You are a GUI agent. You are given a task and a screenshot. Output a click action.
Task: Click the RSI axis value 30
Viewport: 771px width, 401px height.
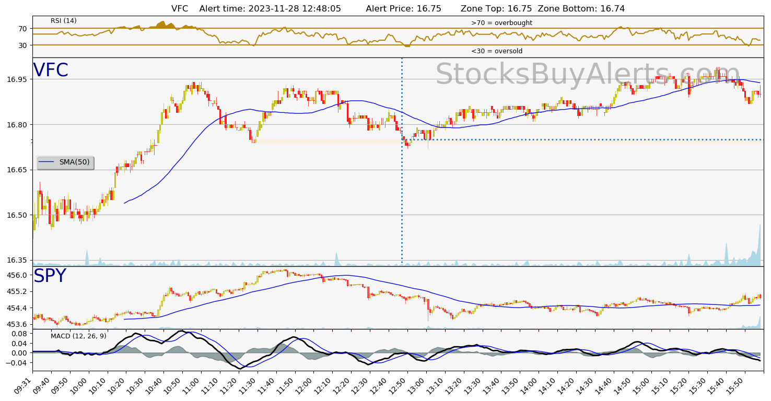pos(22,45)
